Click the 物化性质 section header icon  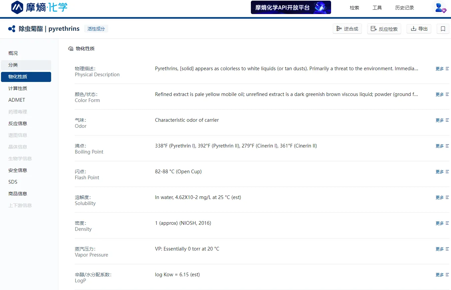click(x=71, y=49)
